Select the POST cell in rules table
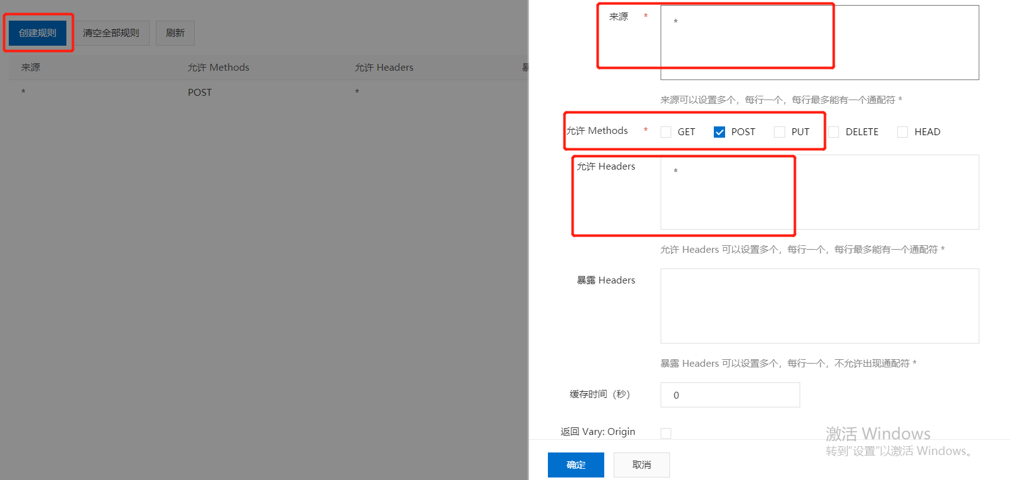The height and width of the screenshot is (480, 1010). click(x=200, y=93)
